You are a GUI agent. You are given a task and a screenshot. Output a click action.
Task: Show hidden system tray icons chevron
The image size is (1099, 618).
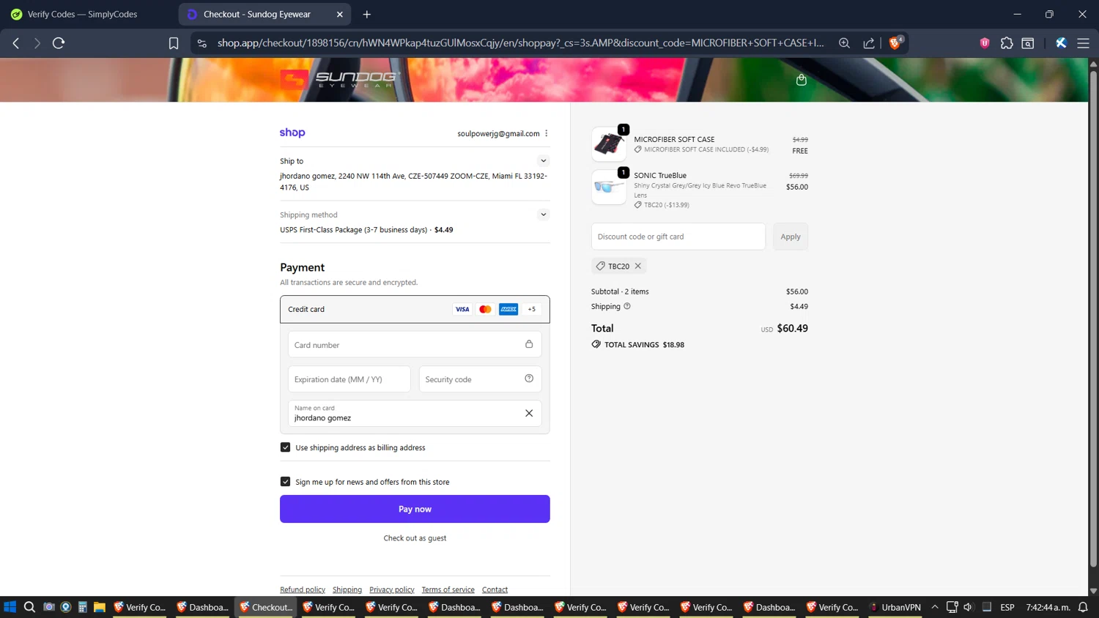[935, 607]
